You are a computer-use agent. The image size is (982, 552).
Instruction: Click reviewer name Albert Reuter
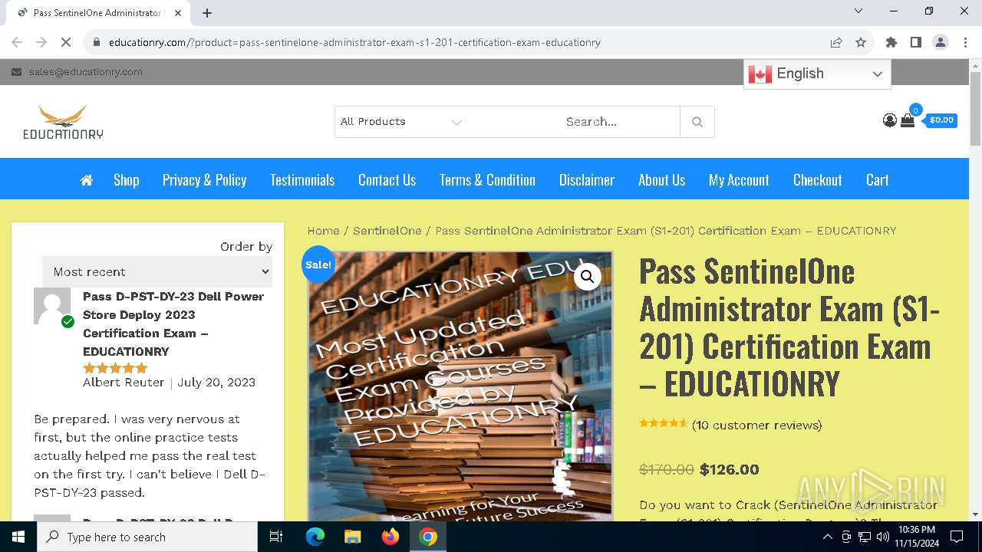[124, 383]
